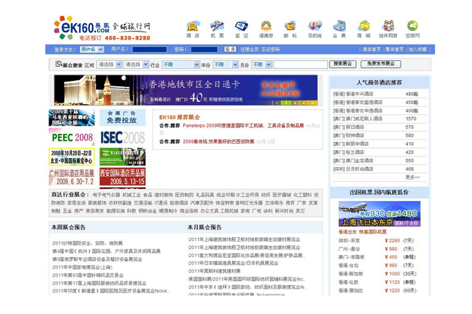This screenshot has height=314, width=472.
Task: Open the 注册会员 register link
Action: 249,49
